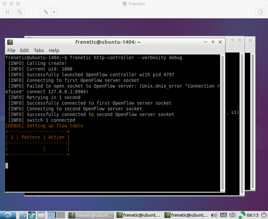This screenshot has width=268, height=219.
Task: Switch to the second (gray) desktop in pager
Action: pyautogui.click(x=61, y=215)
